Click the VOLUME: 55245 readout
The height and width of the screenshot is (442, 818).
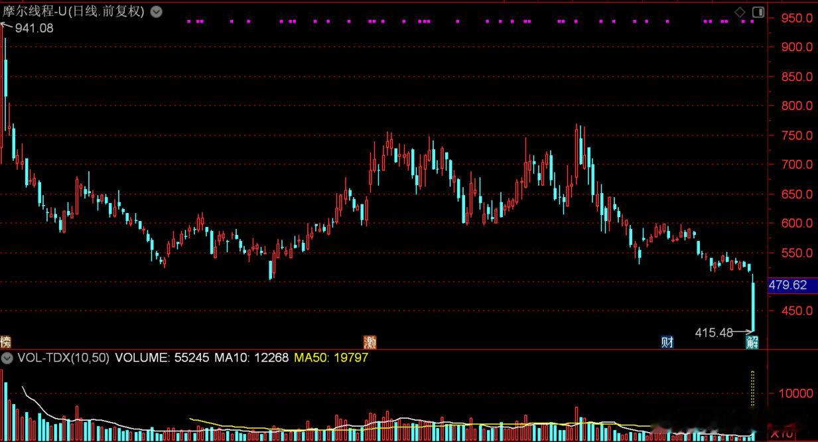163,358
